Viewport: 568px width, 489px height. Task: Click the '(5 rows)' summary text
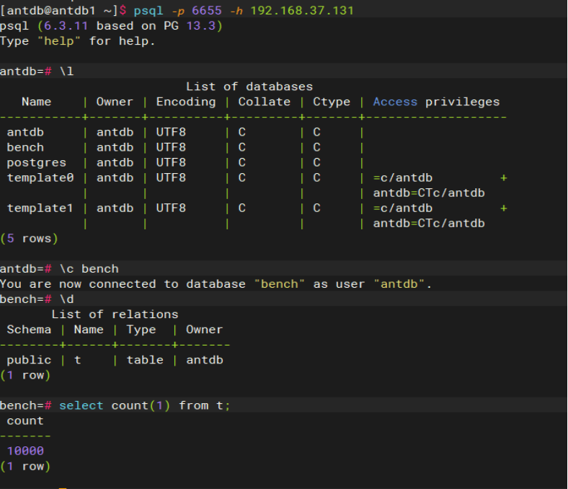(29, 239)
